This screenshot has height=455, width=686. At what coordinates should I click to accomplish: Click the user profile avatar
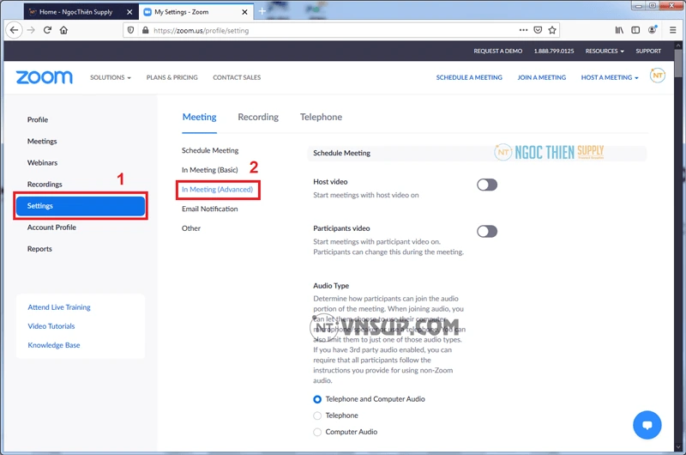(x=658, y=76)
